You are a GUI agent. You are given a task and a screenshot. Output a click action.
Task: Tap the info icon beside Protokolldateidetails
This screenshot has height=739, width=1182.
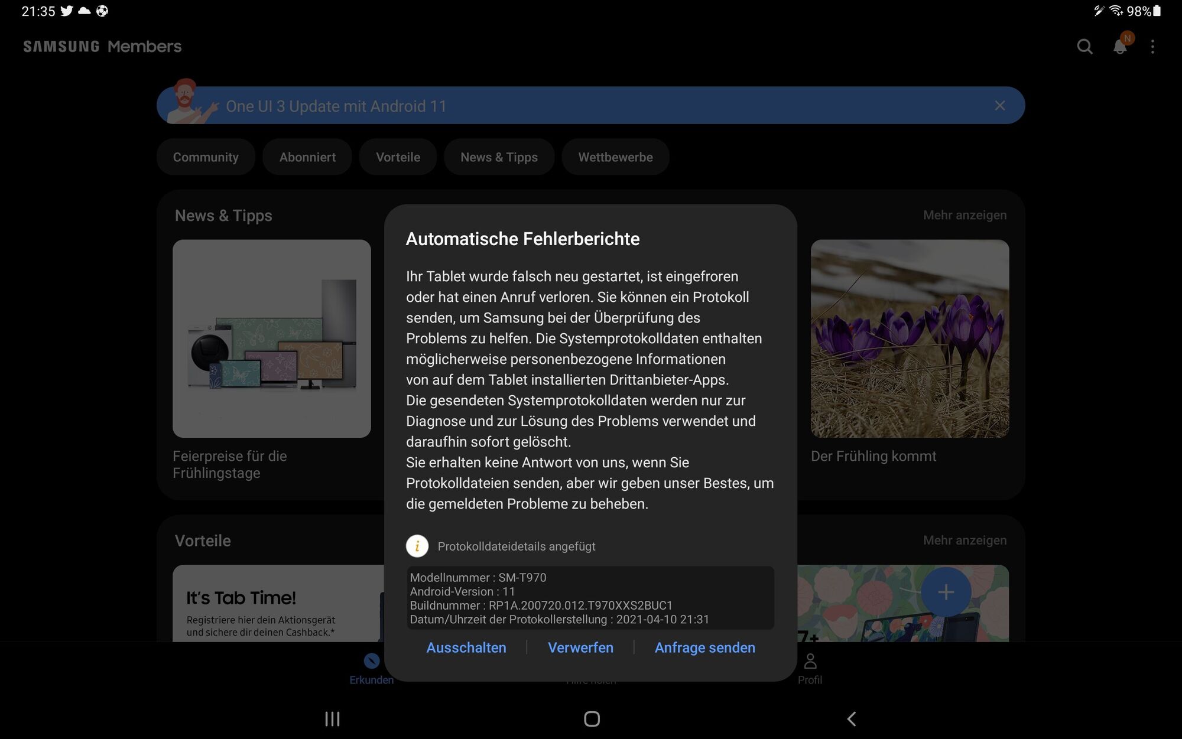417,546
